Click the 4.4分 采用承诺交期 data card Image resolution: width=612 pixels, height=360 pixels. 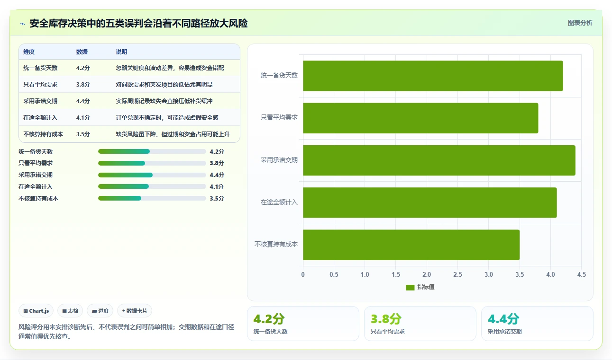537,324
